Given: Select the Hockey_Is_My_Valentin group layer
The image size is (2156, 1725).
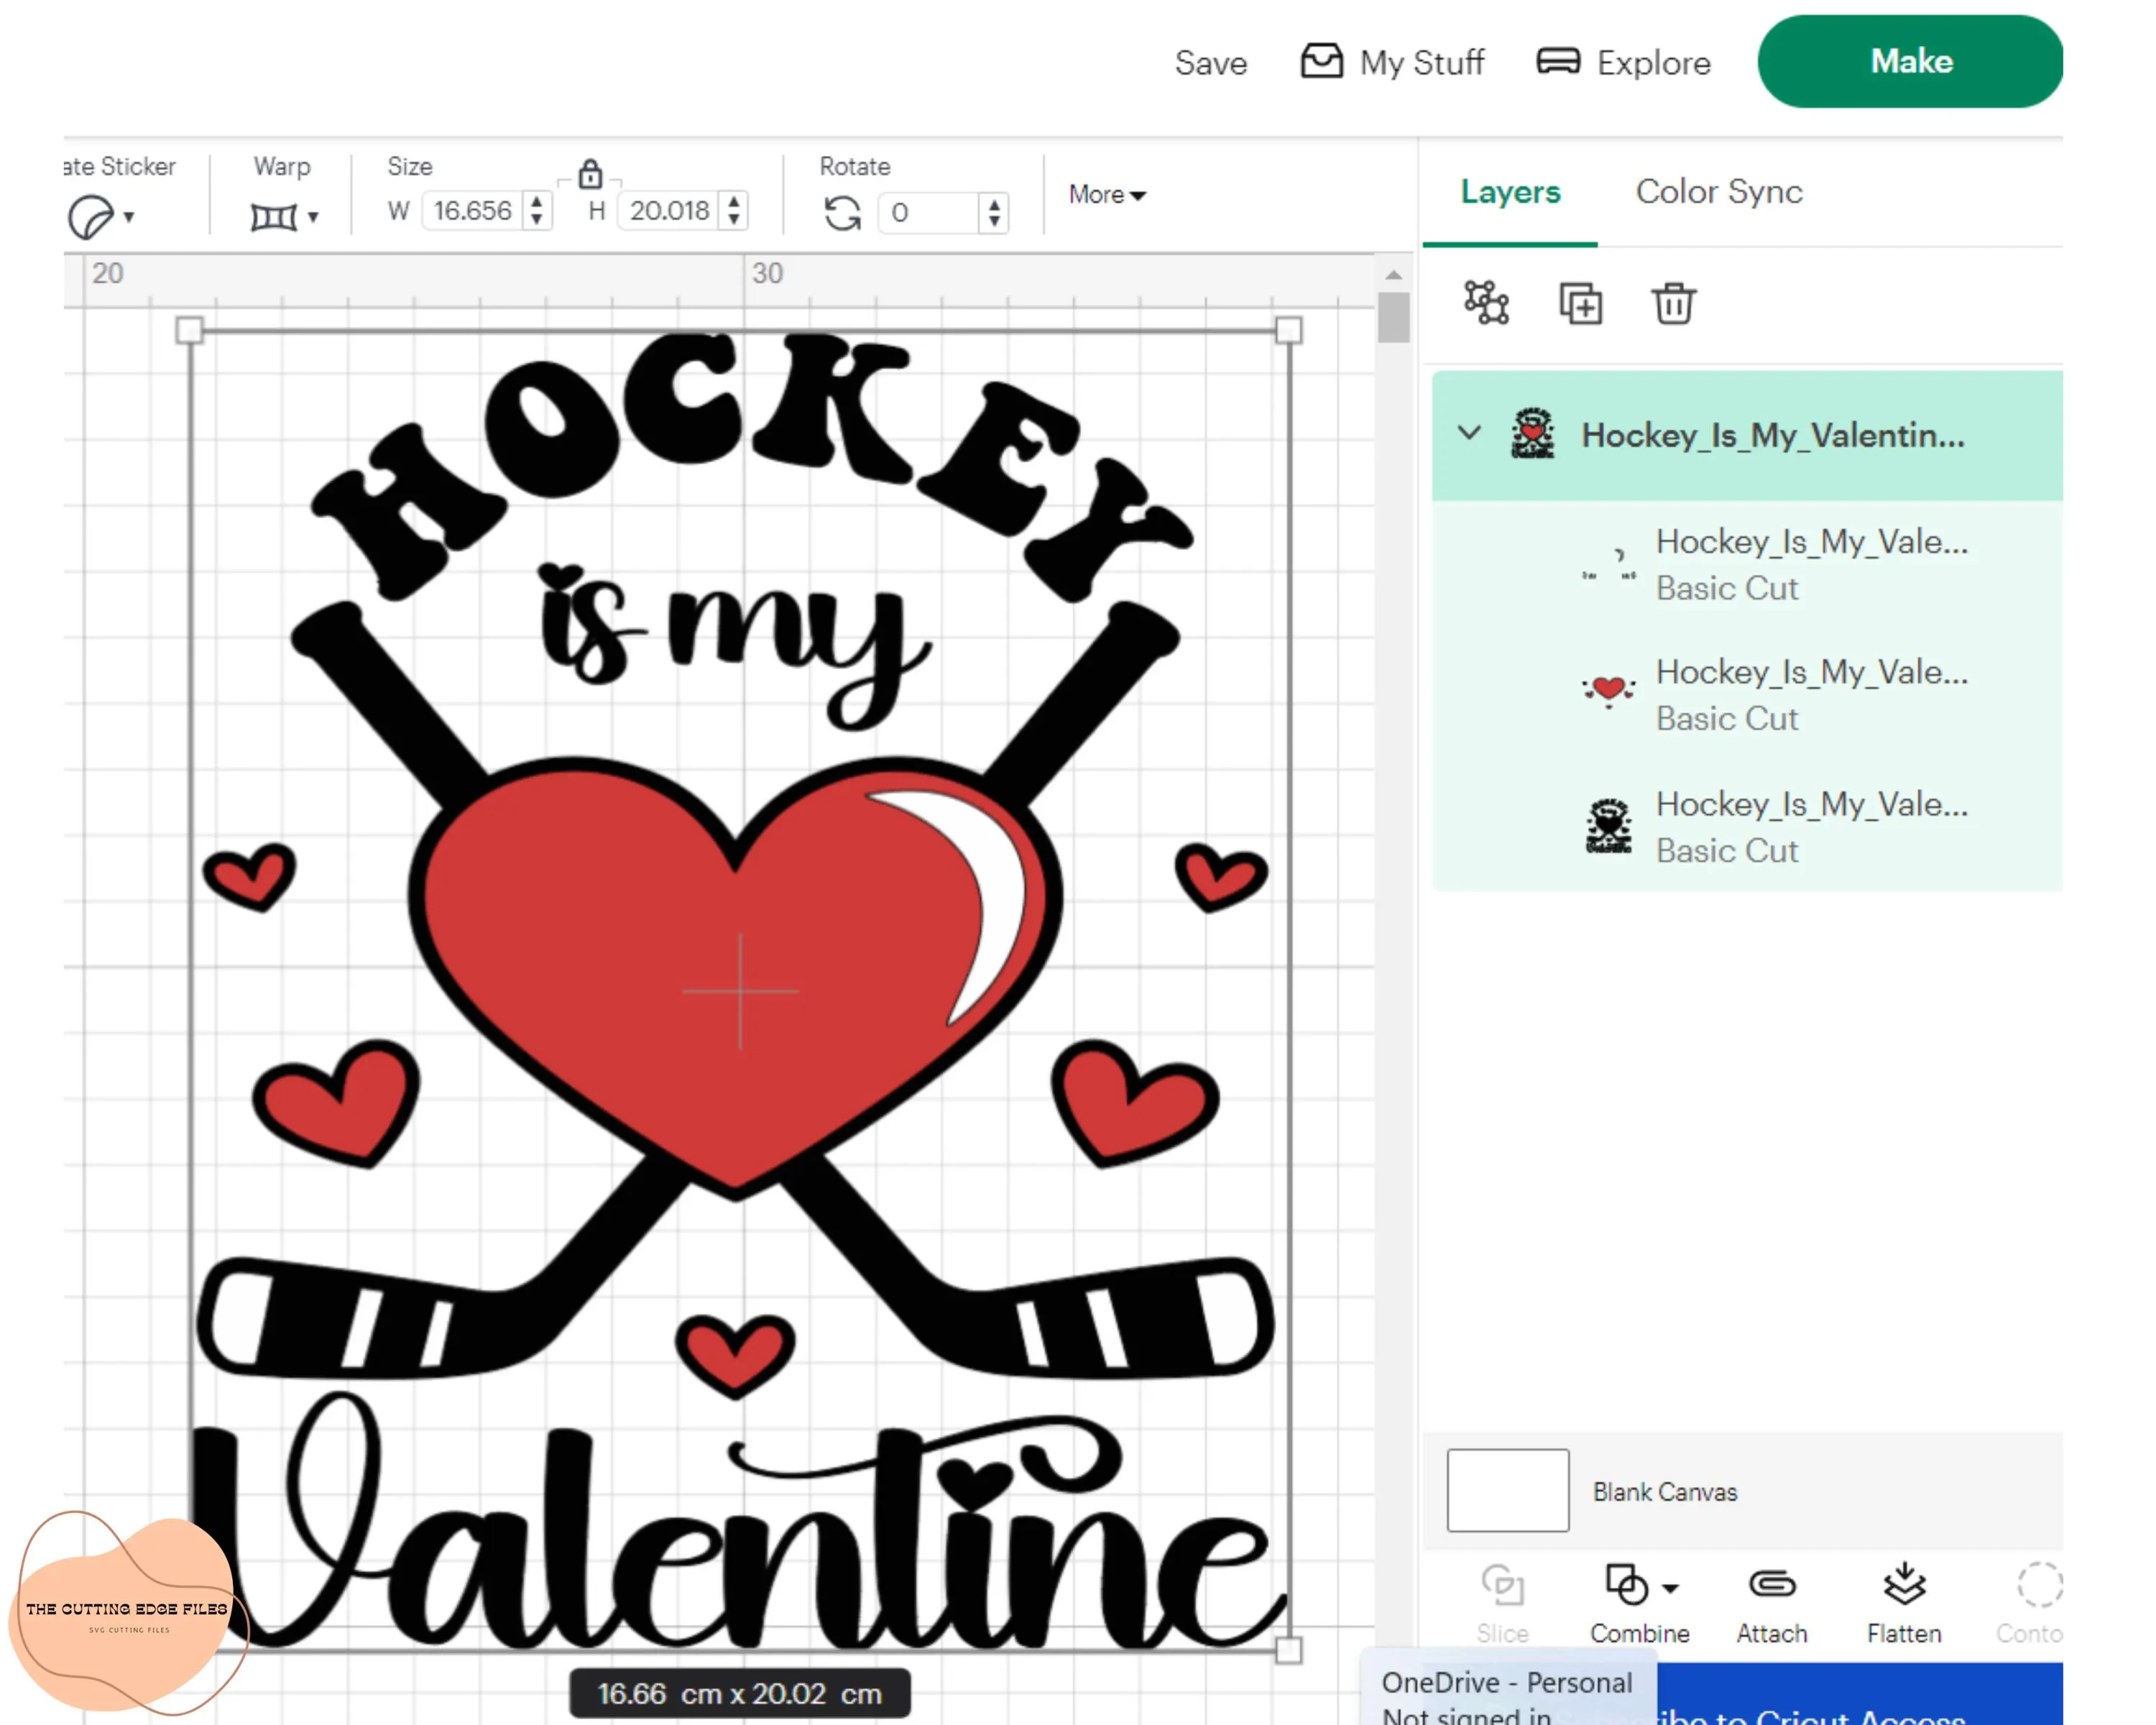Looking at the screenshot, I should [x=1747, y=435].
